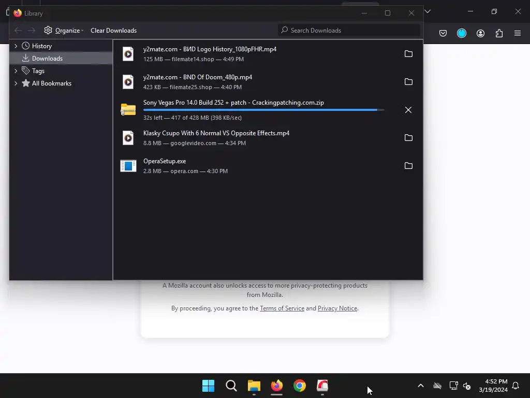The image size is (530, 398).
Task: Click the OperaSetup.exe file icon
Action: pyautogui.click(x=128, y=166)
